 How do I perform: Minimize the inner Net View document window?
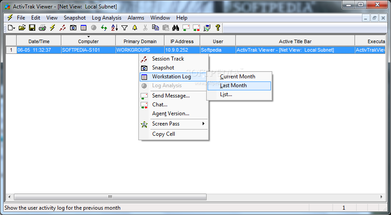point(366,18)
